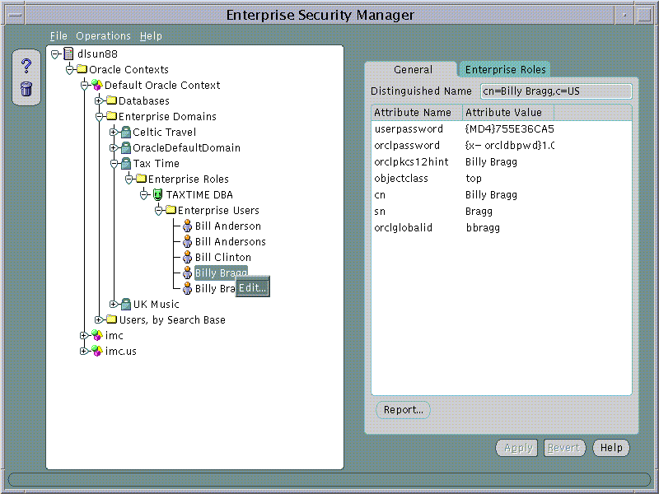Expand the imc.us context node
This screenshot has height=494, width=659.
tap(84, 352)
